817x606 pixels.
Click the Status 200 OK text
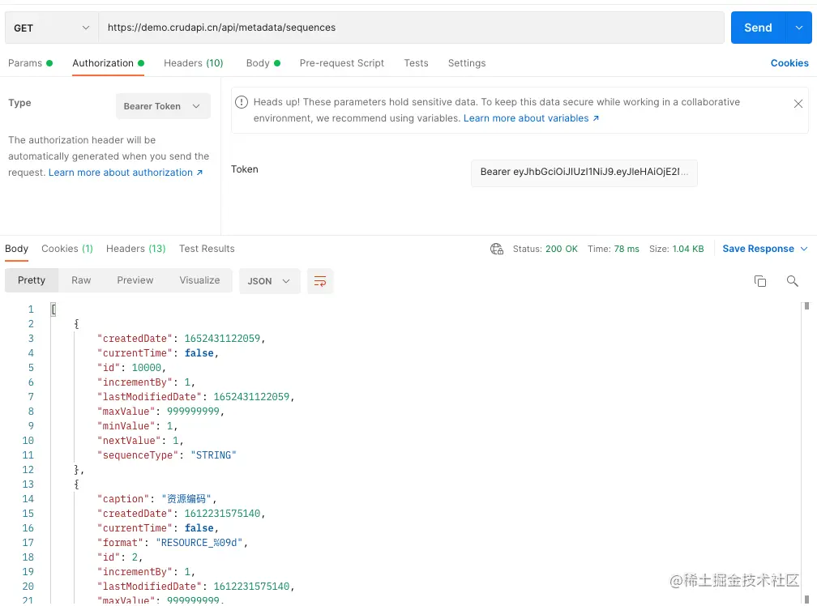pyautogui.click(x=545, y=249)
